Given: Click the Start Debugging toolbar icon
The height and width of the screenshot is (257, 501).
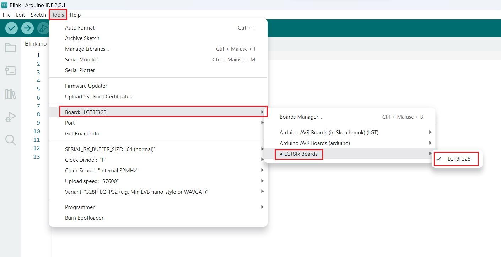Looking at the screenshot, I should pyautogui.click(x=43, y=28).
